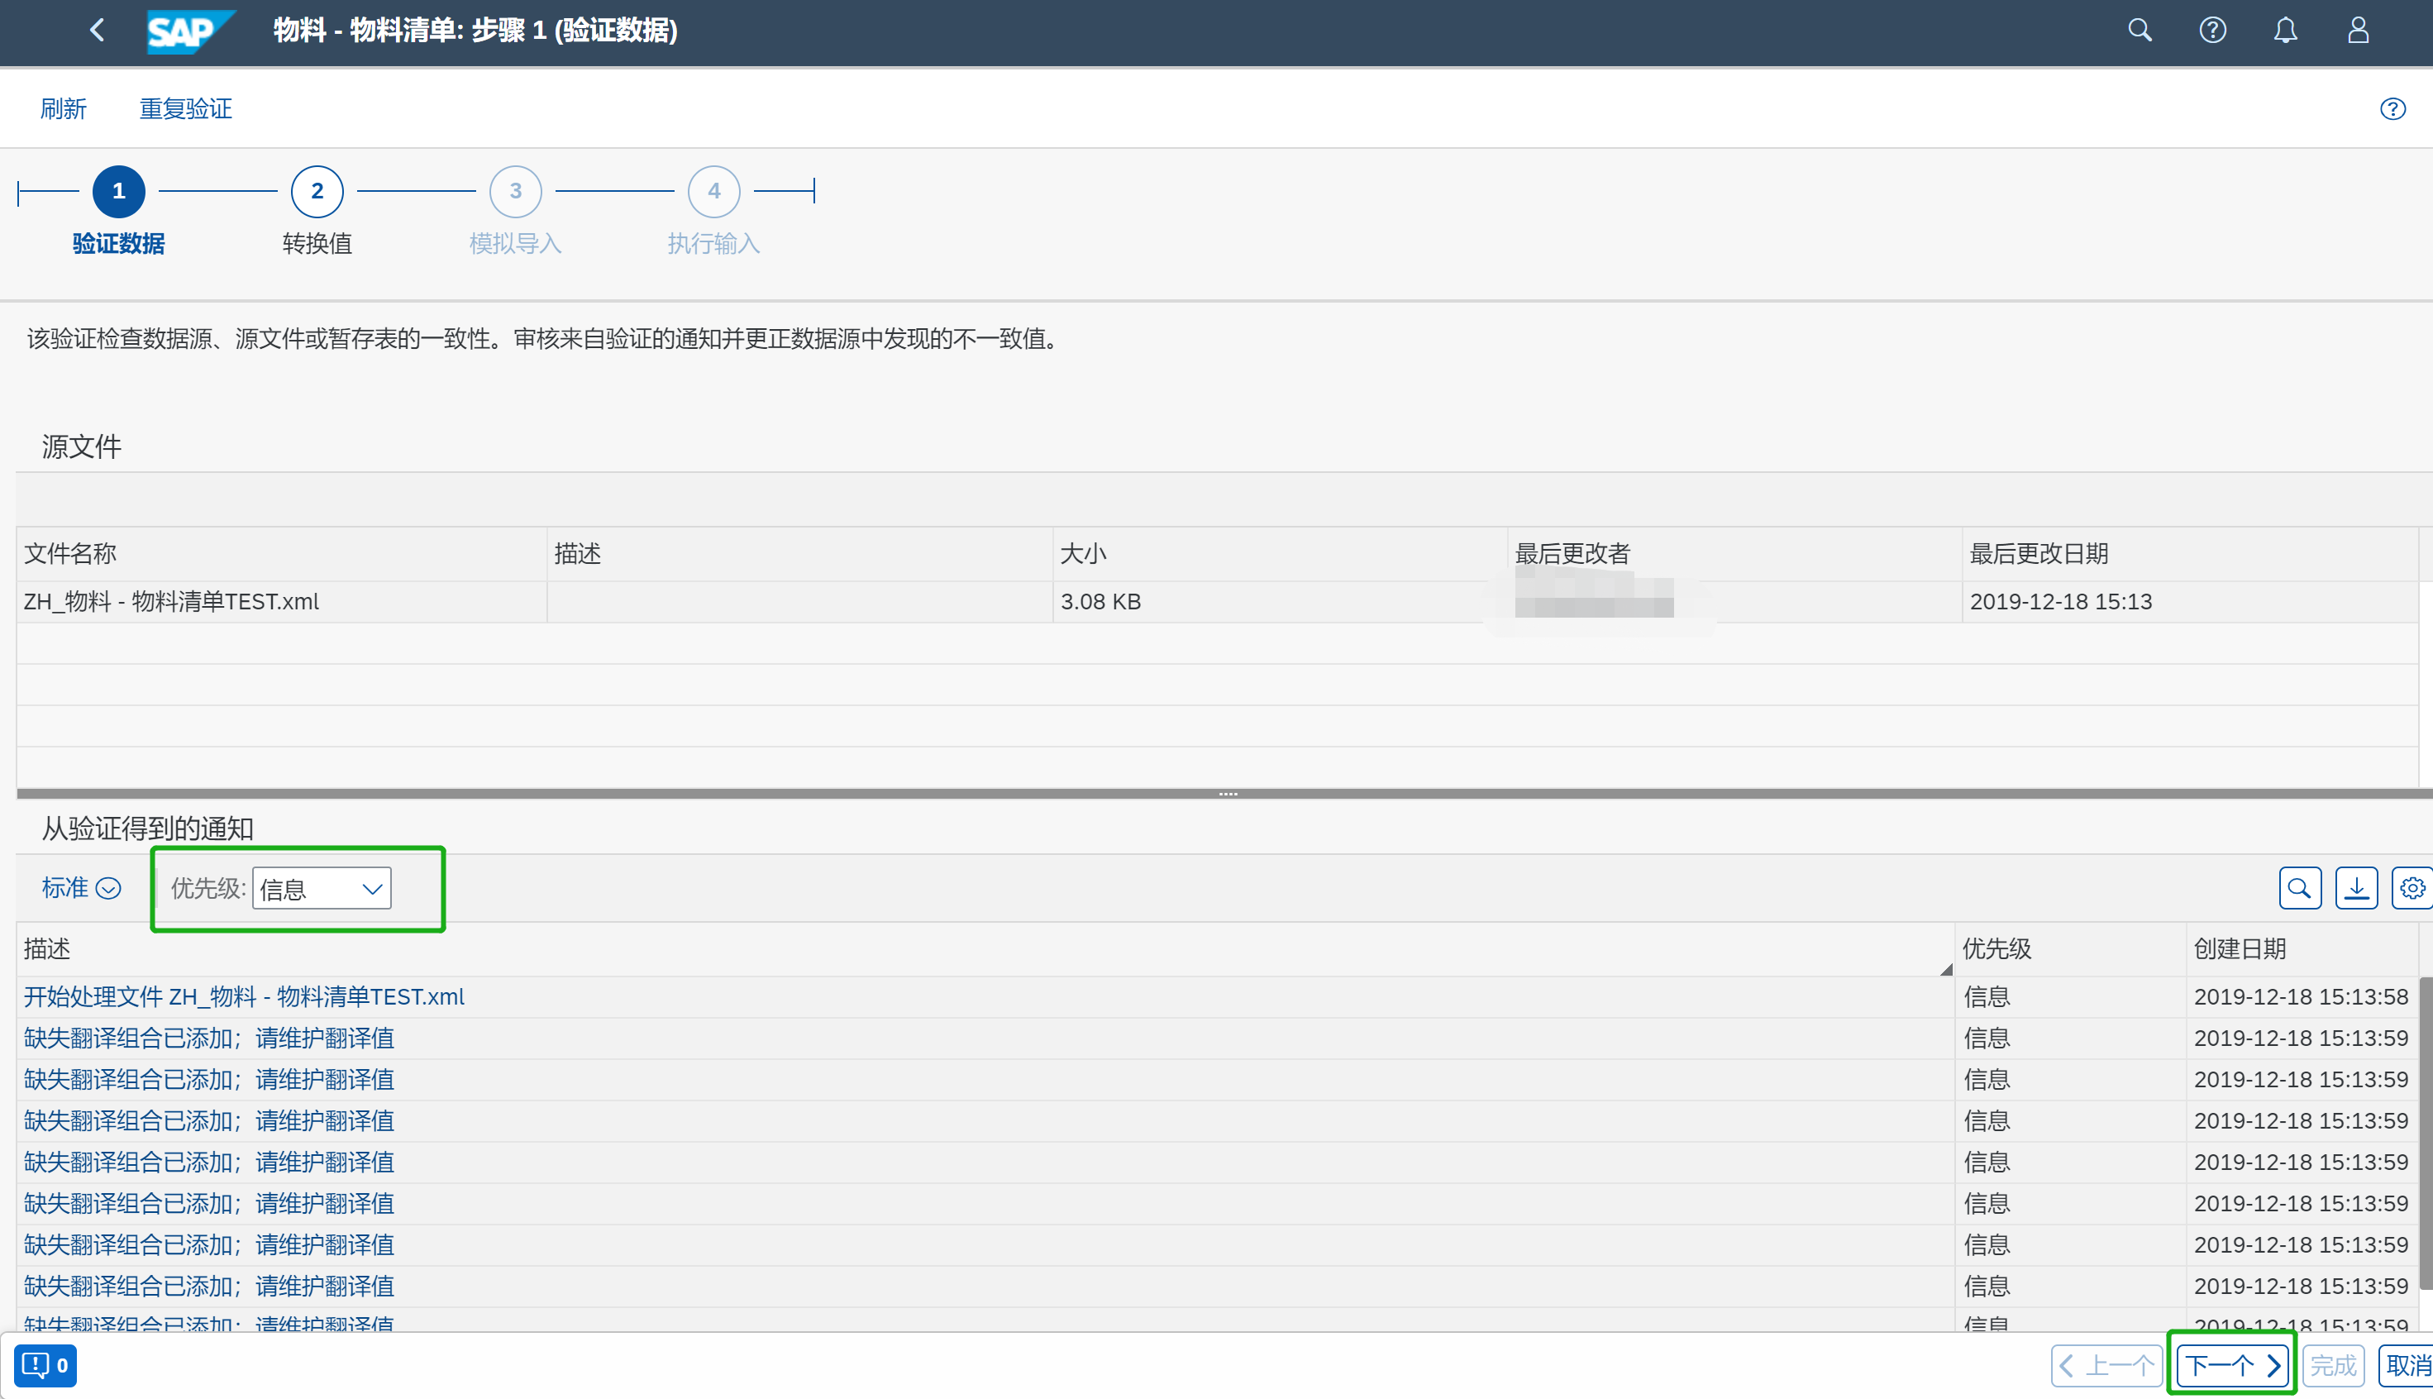Open search in the top header
2433x1399 pixels.
point(2139,30)
